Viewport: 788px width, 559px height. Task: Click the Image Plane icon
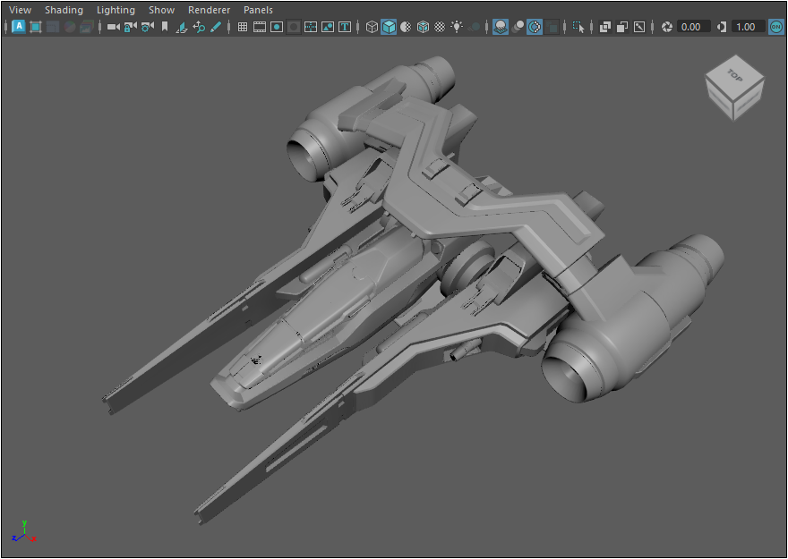point(182,27)
